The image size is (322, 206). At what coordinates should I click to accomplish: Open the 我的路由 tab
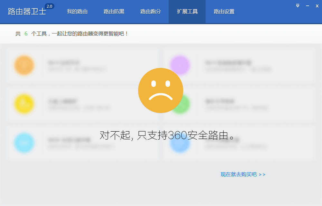click(x=77, y=12)
